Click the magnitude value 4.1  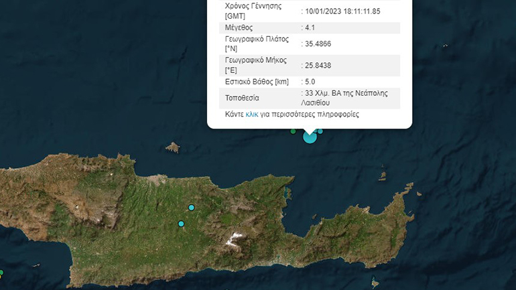point(310,27)
